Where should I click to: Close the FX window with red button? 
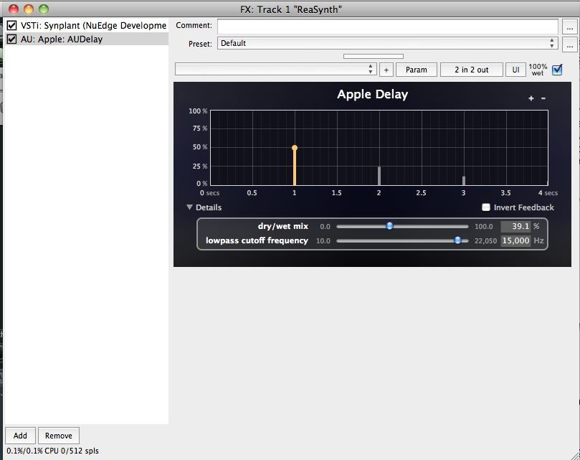(x=14, y=9)
